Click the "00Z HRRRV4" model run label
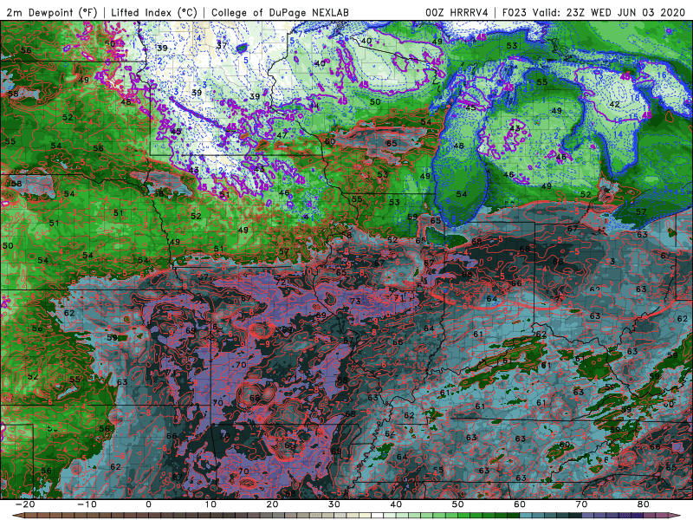Screen dimensions: 693x520 tap(457, 13)
